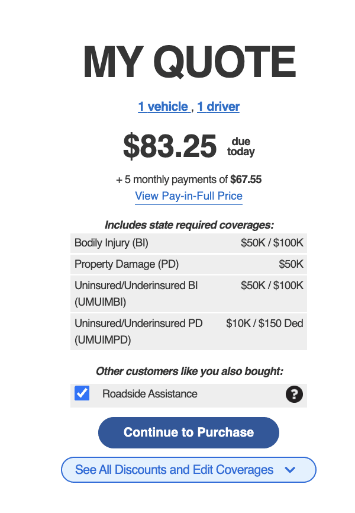Uncheck the Roadside Assistance checkbox

pyautogui.click(x=82, y=393)
